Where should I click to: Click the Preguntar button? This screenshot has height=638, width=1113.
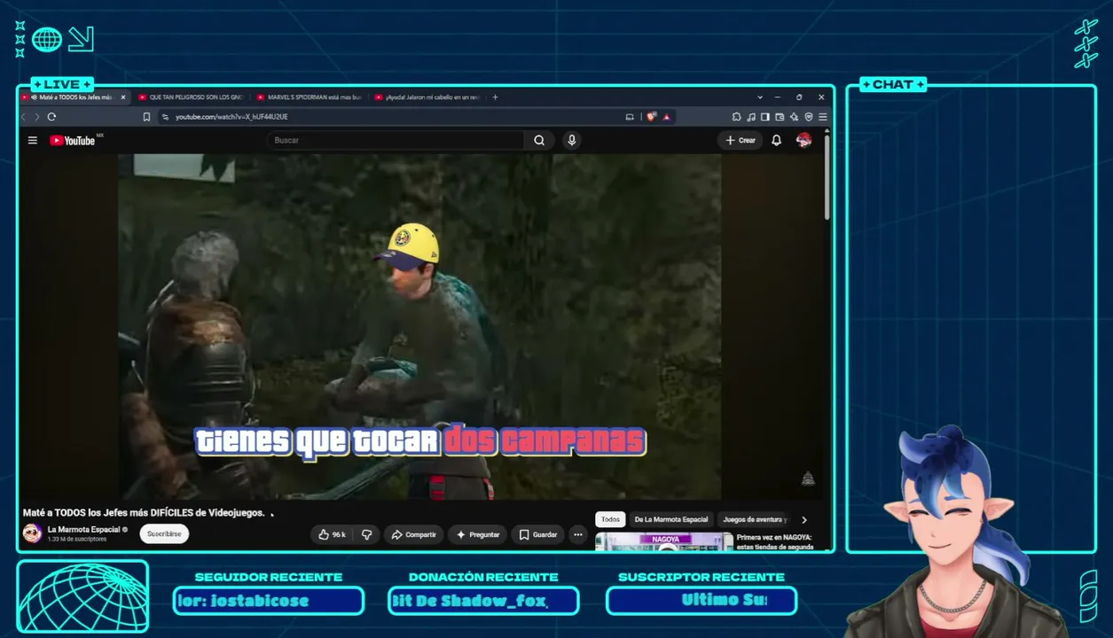click(x=477, y=534)
